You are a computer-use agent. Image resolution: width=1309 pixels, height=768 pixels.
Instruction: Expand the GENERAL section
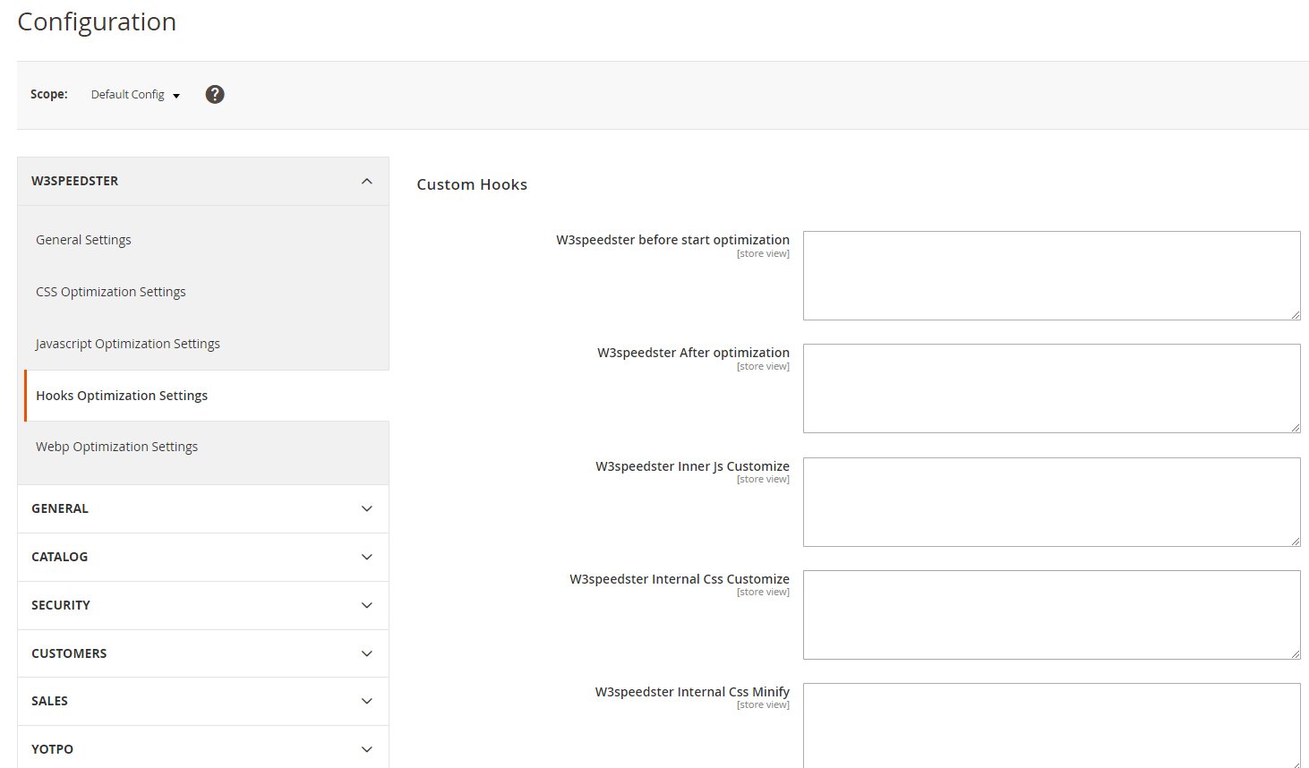coord(203,508)
